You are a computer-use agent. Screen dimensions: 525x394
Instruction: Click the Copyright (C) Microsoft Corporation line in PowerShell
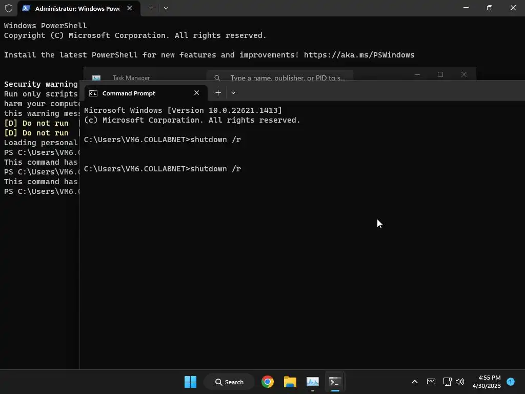pyautogui.click(x=135, y=35)
